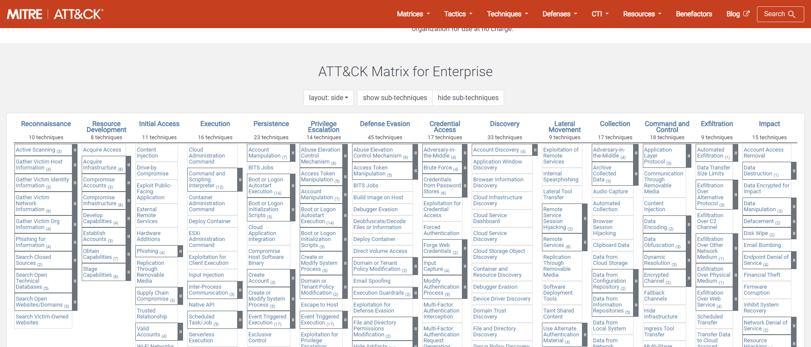Viewport: 811px width, 347px height.
Task: Open the Command and Control tactic heading
Action: pos(667,127)
